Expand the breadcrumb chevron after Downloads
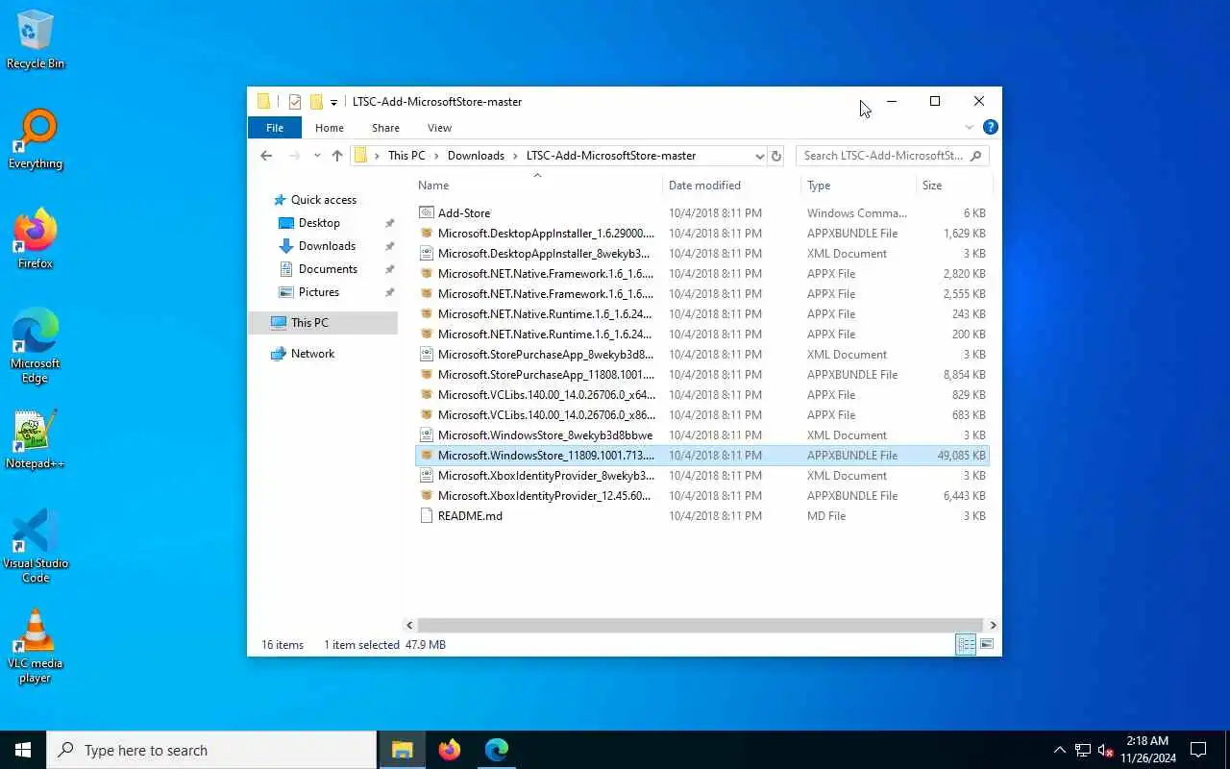This screenshot has width=1230, height=769. click(515, 156)
